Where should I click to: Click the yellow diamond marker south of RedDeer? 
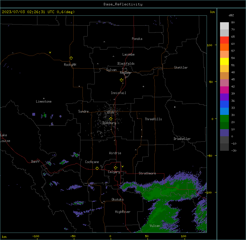(121, 80)
